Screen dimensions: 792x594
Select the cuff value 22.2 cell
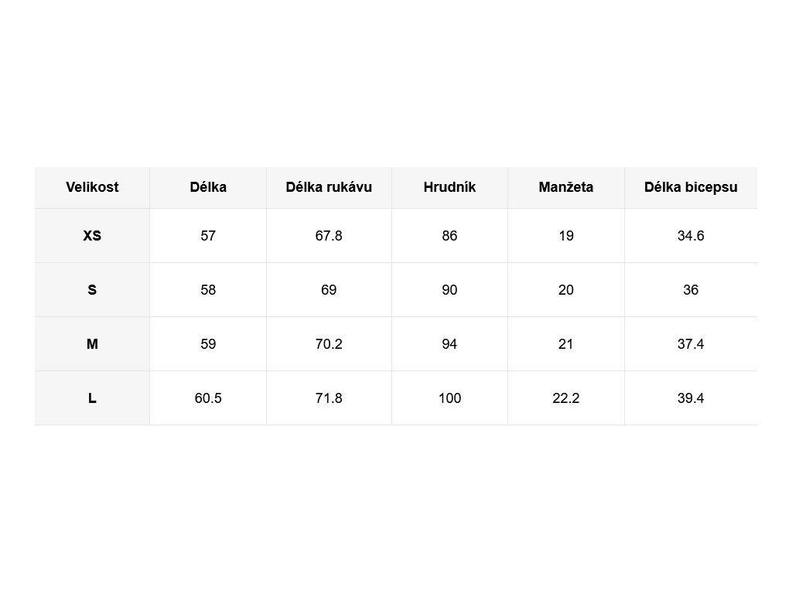click(566, 398)
